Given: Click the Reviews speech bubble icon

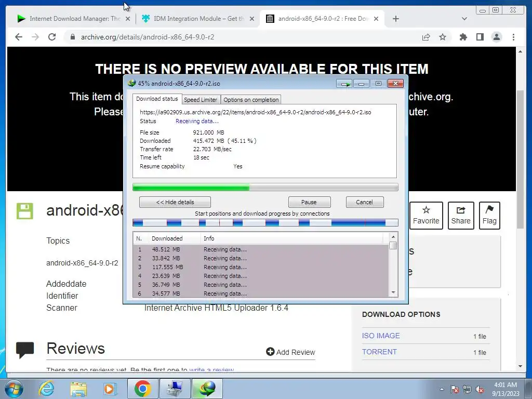Looking at the screenshot, I should point(25,350).
